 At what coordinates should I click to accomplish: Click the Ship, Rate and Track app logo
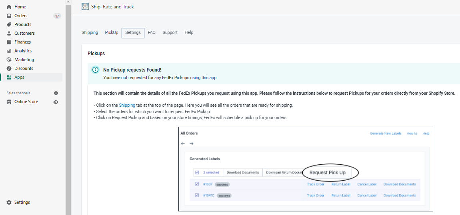click(85, 6)
